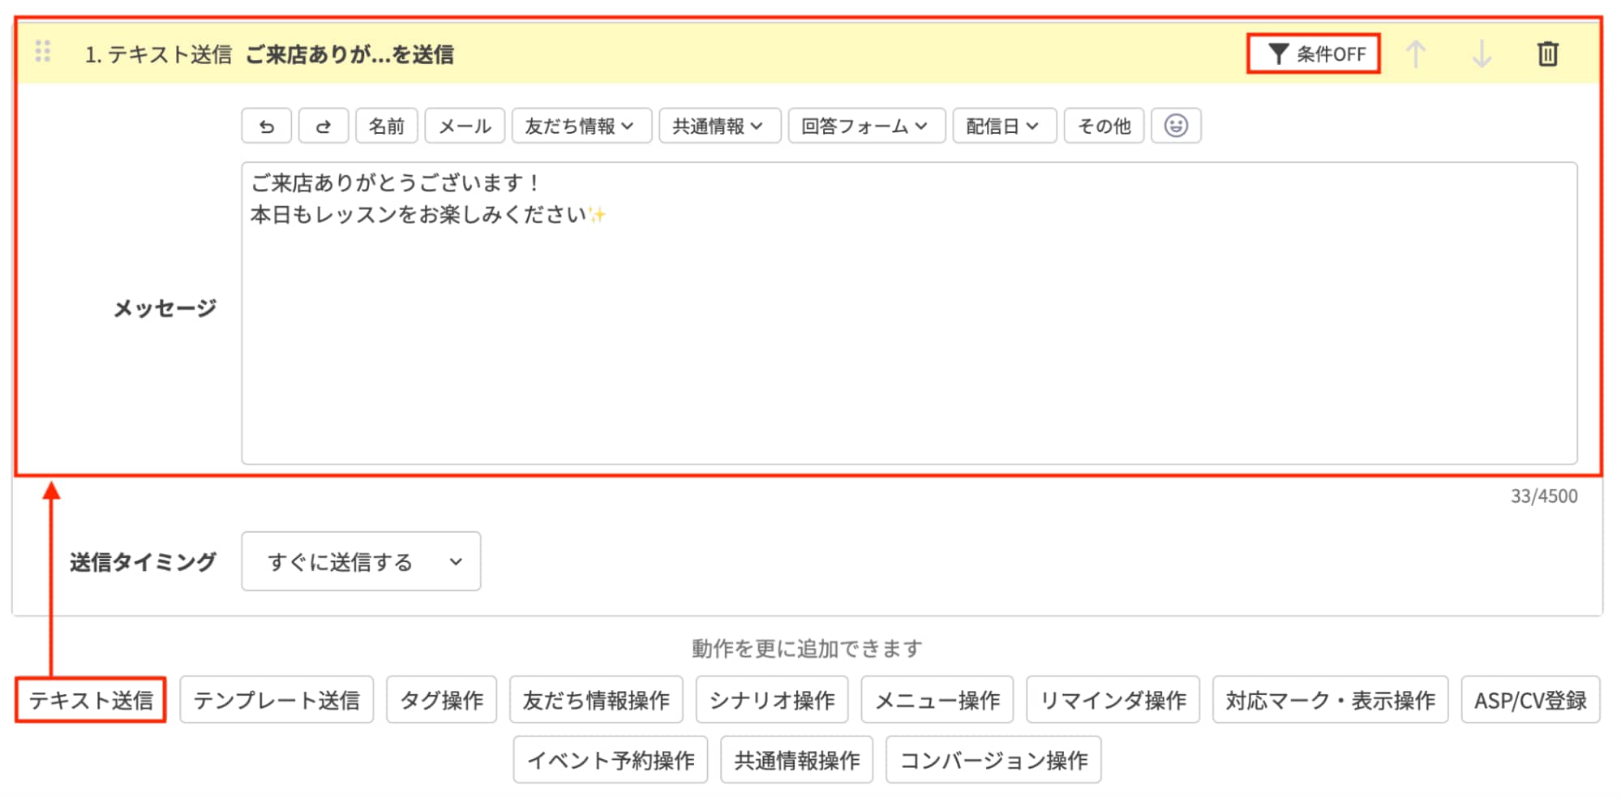Screen dimensions: 1621x798
Task: Add a テンプレート送信 action
Action: [277, 700]
